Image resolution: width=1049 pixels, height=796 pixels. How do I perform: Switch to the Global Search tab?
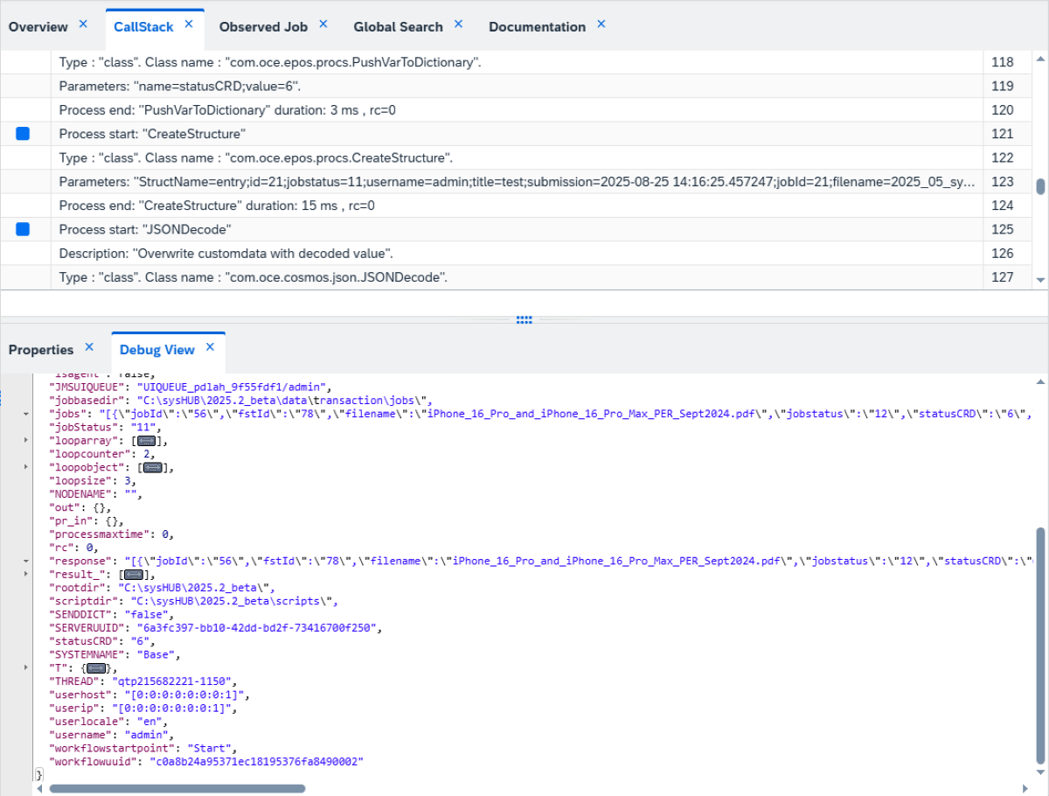[x=398, y=27]
